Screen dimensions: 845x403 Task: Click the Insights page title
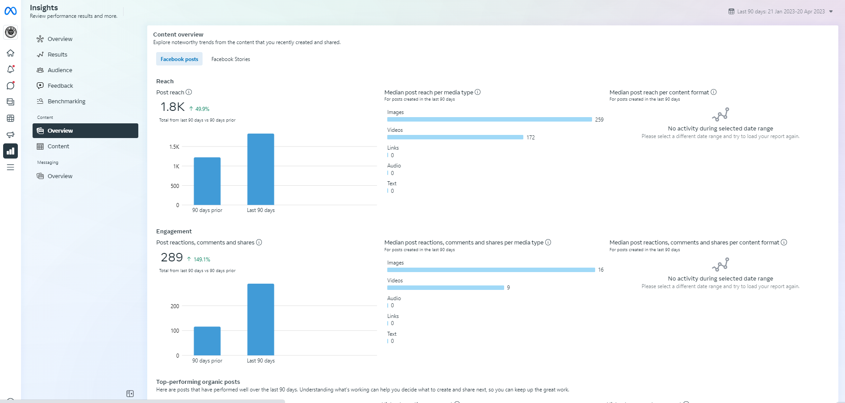[x=44, y=8]
